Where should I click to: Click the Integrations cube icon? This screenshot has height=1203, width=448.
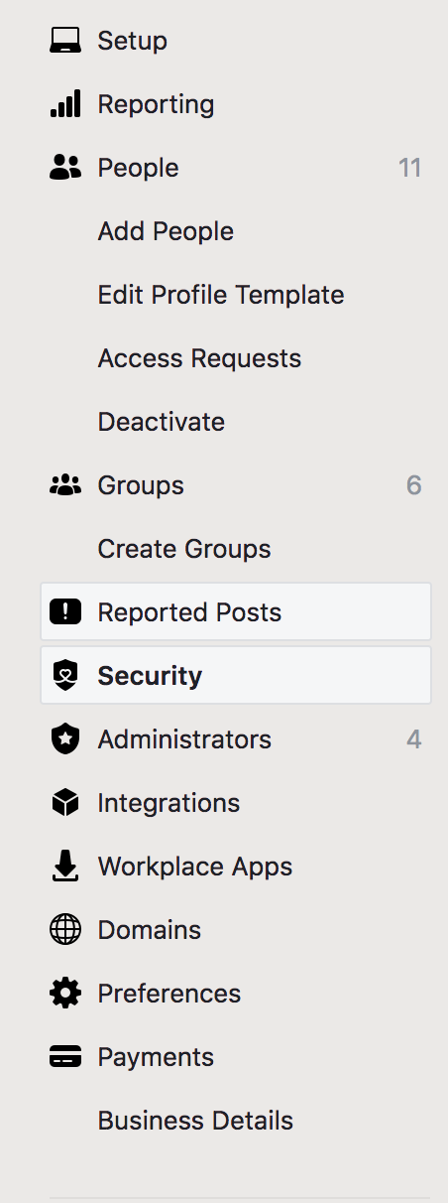pos(65,803)
